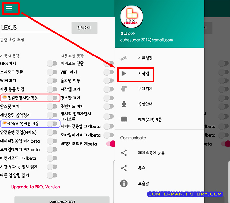Image resolution: width=230 pixels, height=203 pixels.
Task: Toggle the 재생중인 음악정지 switch
Action: tap(52, 115)
